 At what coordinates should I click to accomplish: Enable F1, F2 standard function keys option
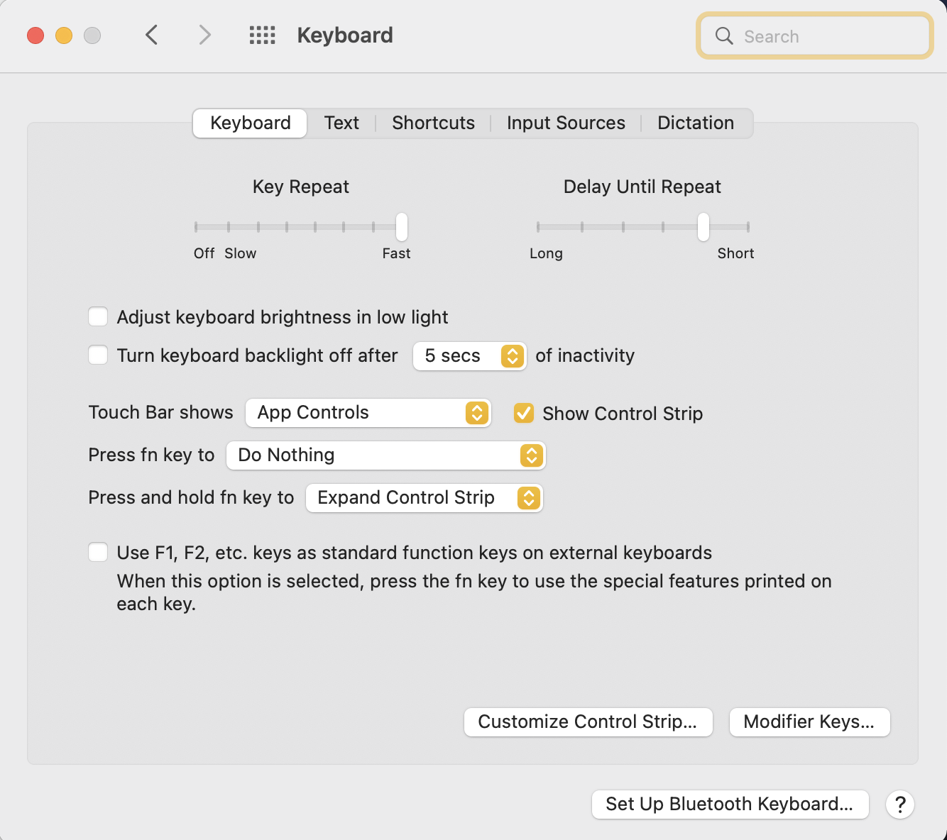click(x=98, y=552)
